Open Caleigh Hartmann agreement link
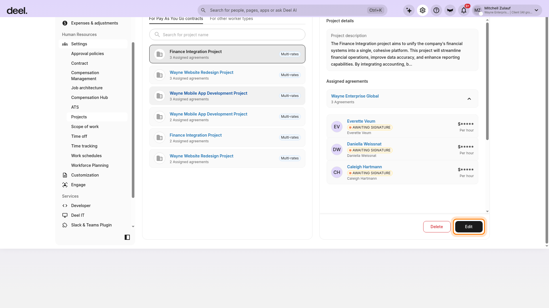Screen dimensions: 549x308 point(364,167)
